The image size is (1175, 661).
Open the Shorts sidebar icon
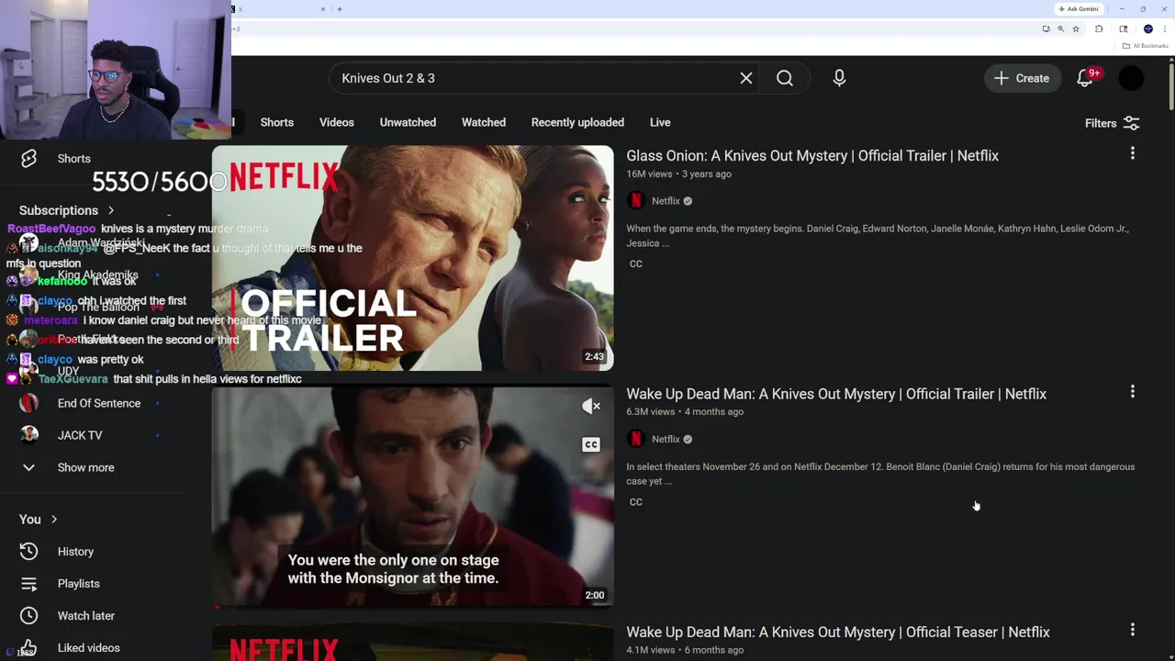(x=28, y=159)
